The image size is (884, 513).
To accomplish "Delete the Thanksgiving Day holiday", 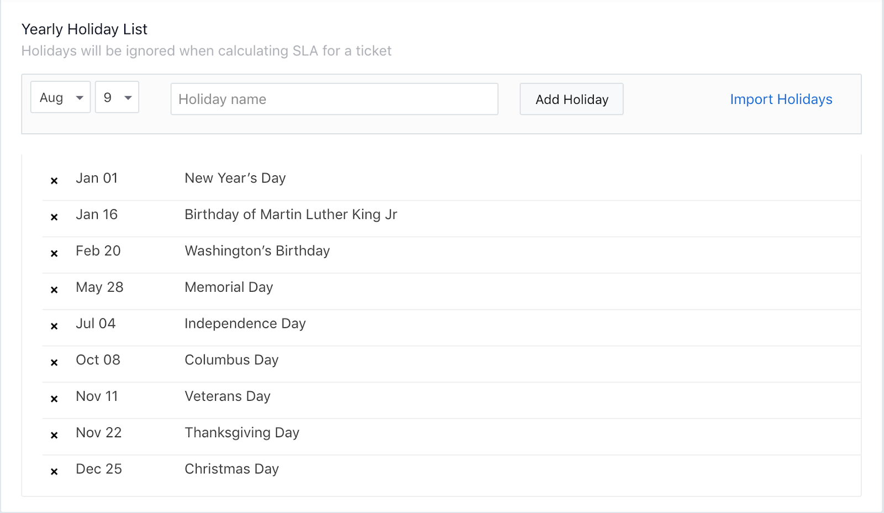I will [x=54, y=436].
